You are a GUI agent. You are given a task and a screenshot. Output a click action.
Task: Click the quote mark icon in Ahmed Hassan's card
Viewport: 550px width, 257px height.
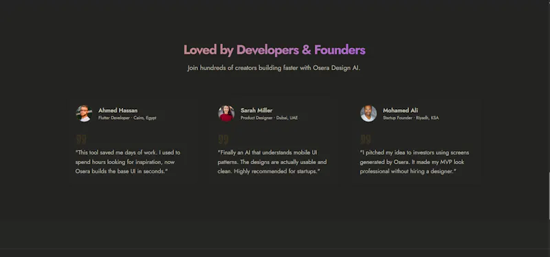tap(81, 139)
